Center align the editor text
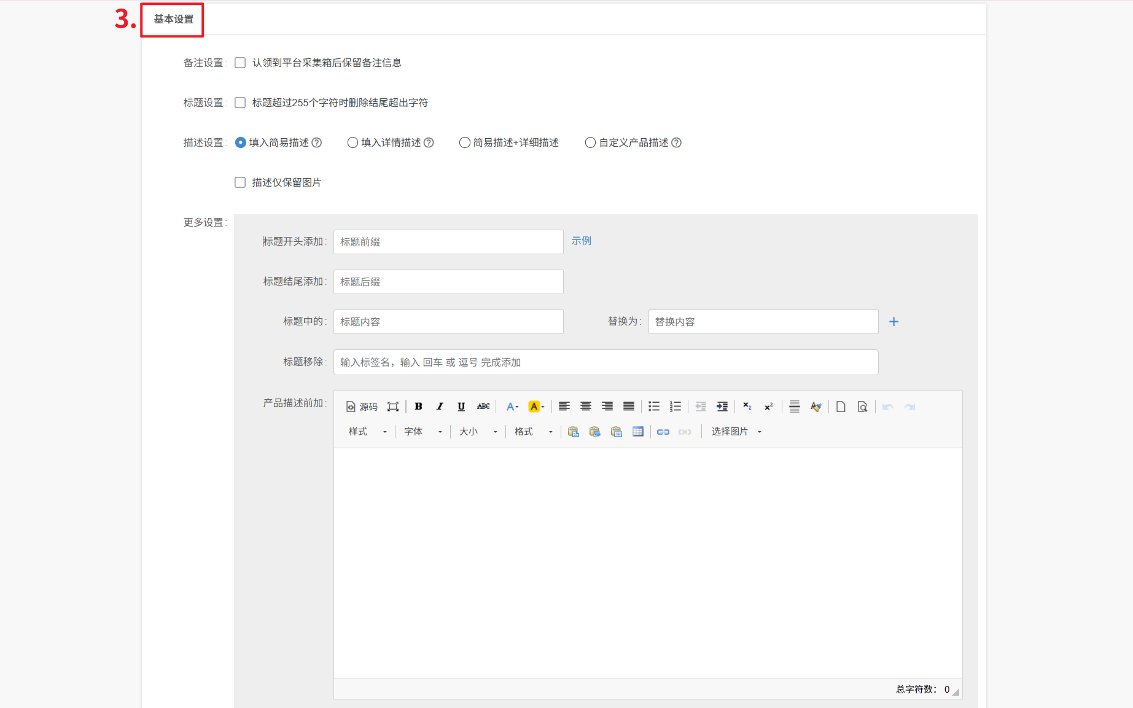This screenshot has width=1133, height=708. pyautogui.click(x=586, y=407)
